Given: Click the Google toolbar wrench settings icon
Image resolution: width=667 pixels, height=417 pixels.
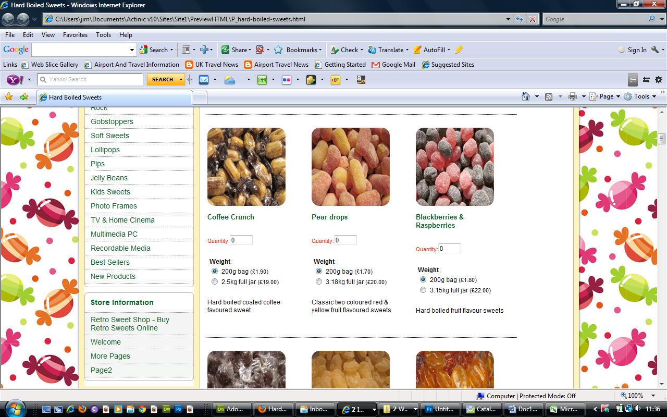Looking at the screenshot, I should point(656,50).
